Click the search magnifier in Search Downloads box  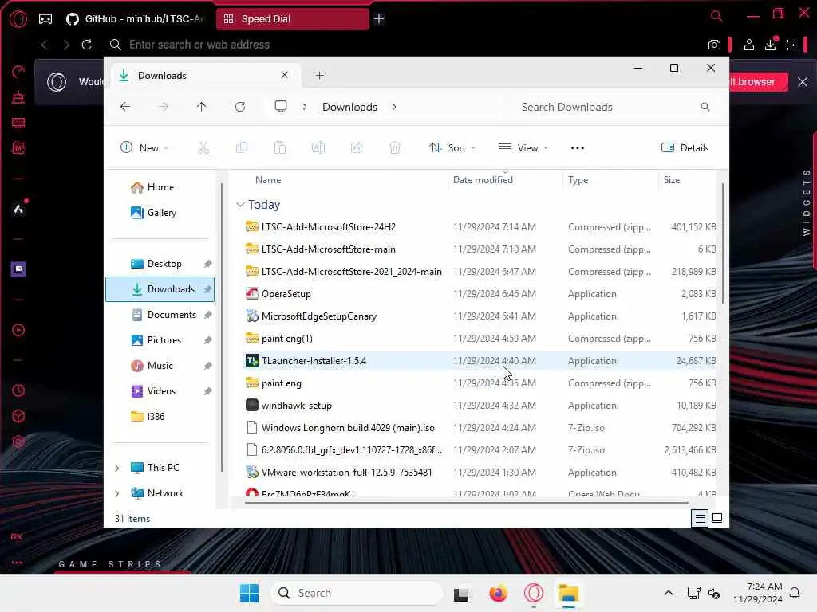click(x=705, y=107)
